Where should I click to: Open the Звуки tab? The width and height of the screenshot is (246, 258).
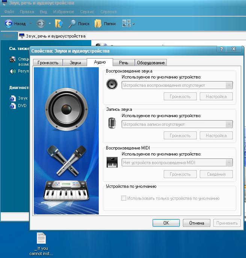(75, 63)
